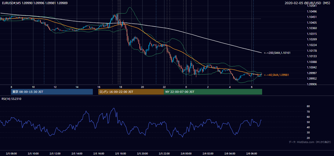Click price axis label 1.10269
334x156 pixels.
(x=312, y=39)
